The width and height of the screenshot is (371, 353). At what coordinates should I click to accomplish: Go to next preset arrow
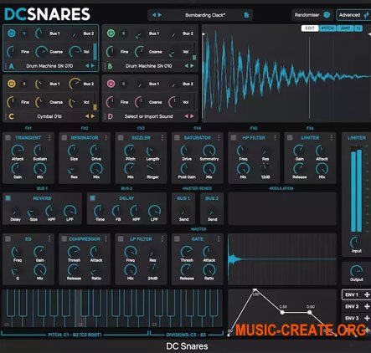160,15
